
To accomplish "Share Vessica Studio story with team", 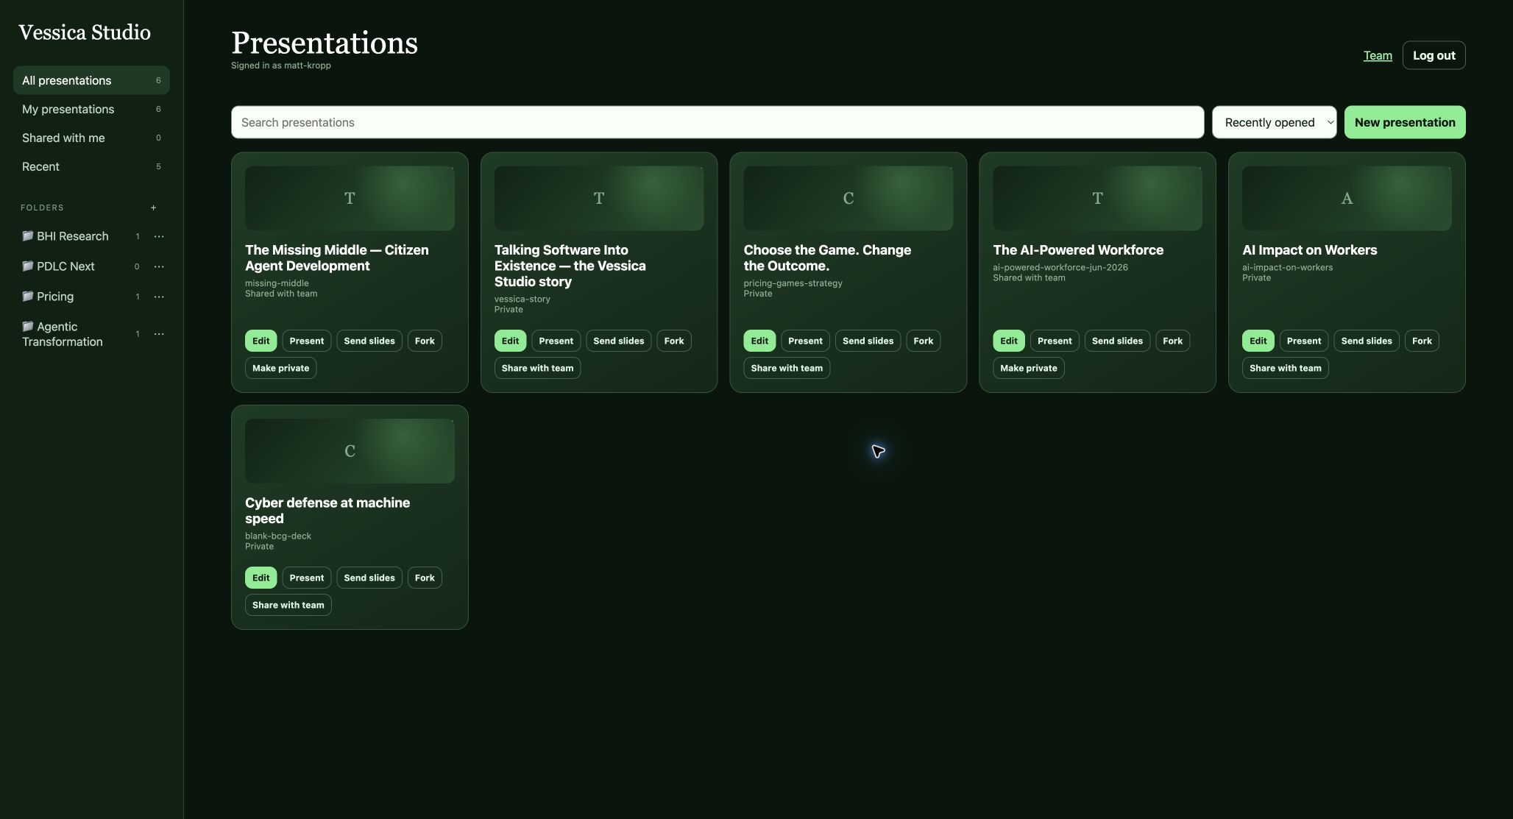I will tap(538, 368).
